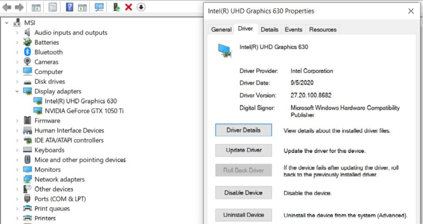Click the Batteries category icon
The image size is (423, 224).
[x=27, y=42]
